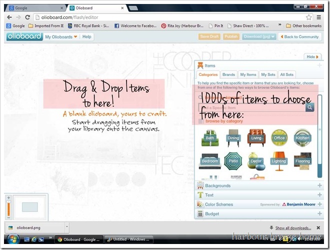Click zoom in plus on navigator
Screen dimensions: 330x250
point(8,198)
